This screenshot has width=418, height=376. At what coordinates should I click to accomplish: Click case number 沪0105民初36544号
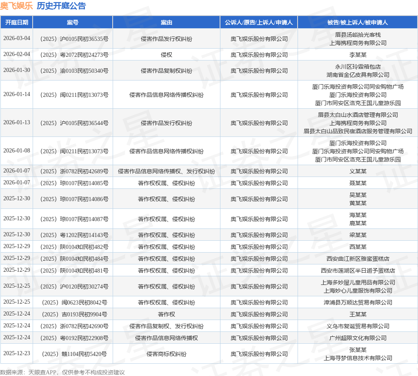[x=74, y=123]
